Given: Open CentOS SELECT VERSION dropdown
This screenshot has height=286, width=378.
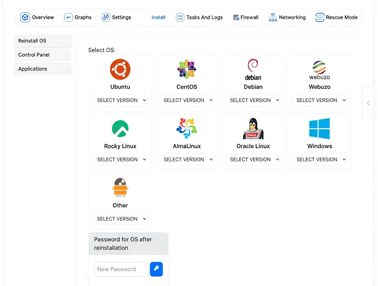Looking at the screenshot, I should coord(186,100).
